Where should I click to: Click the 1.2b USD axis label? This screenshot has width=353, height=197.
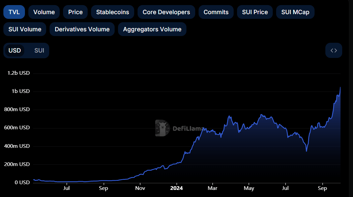pos(18,73)
